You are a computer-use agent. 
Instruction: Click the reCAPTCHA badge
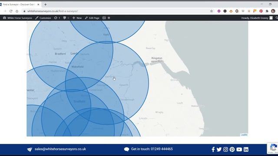pyautogui.click(x=273, y=148)
